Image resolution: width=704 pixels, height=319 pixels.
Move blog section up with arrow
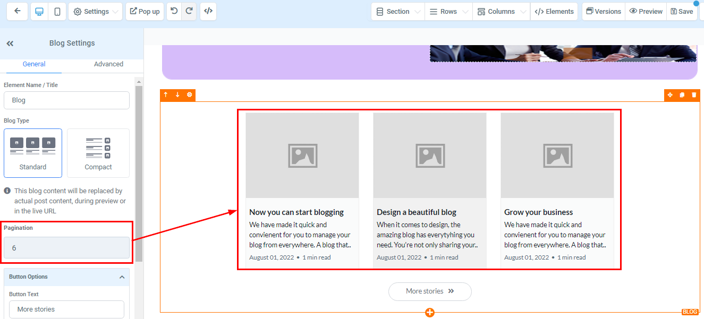[x=166, y=95]
